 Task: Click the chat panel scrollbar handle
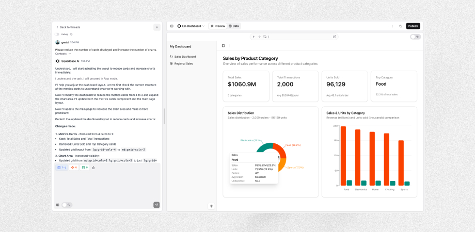click(165, 116)
